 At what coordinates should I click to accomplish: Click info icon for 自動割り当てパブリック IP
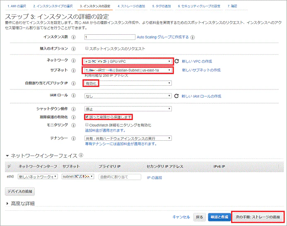tap(73, 83)
